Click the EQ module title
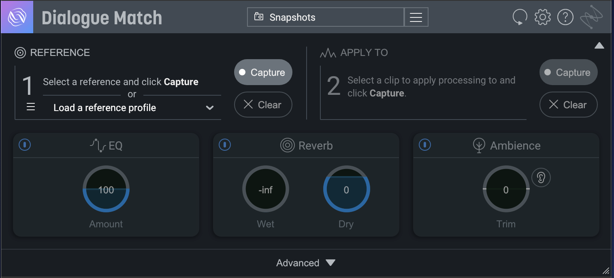 pos(115,145)
